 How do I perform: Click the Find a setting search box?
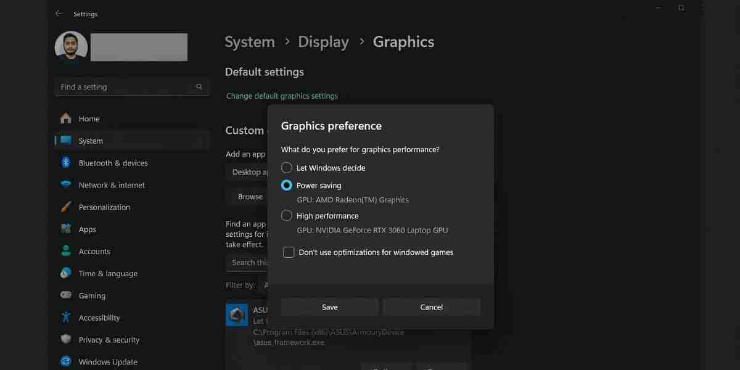tap(132, 87)
